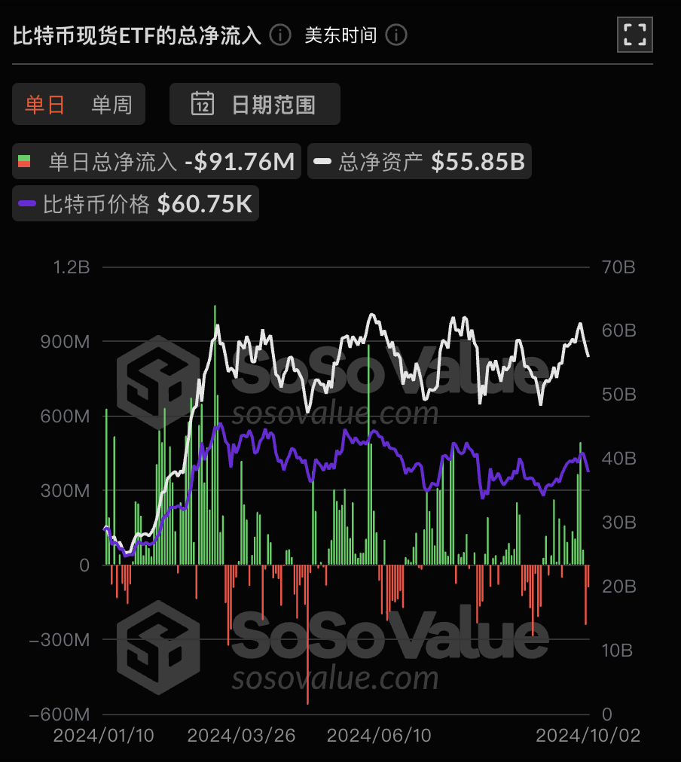Enter fullscreen chart view
Image resolution: width=681 pixels, height=762 pixels.
pos(634,35)
